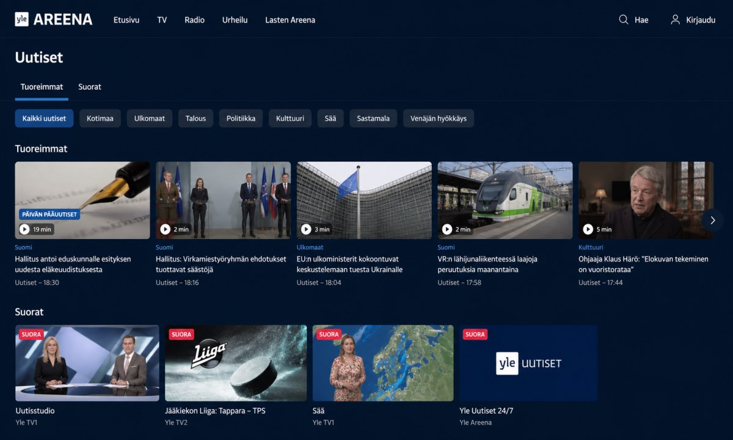Viewport: 733px width, 440px height.
Task: Click 'Uutiset – 17:58' timestamp
Action: tap(459, 282)
